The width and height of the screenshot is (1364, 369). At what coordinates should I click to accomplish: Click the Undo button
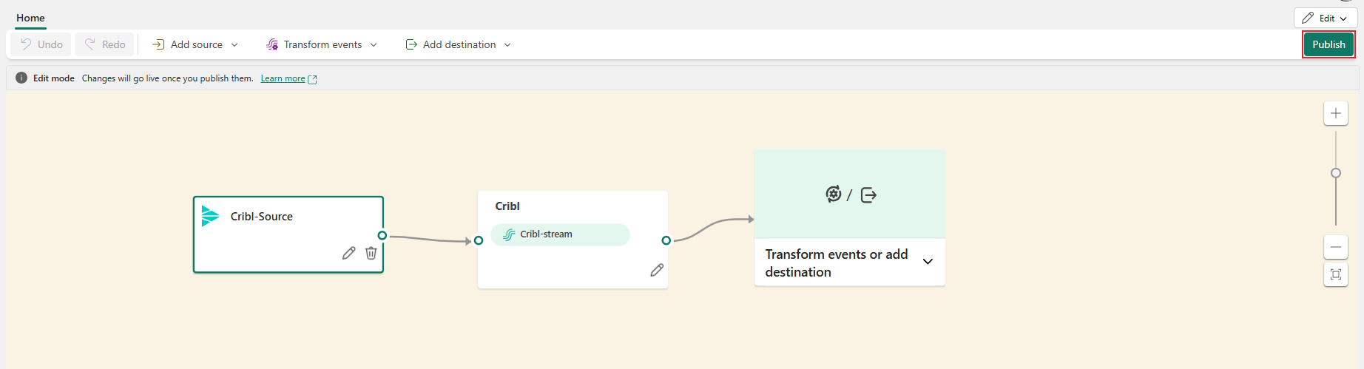click(41, 44)
